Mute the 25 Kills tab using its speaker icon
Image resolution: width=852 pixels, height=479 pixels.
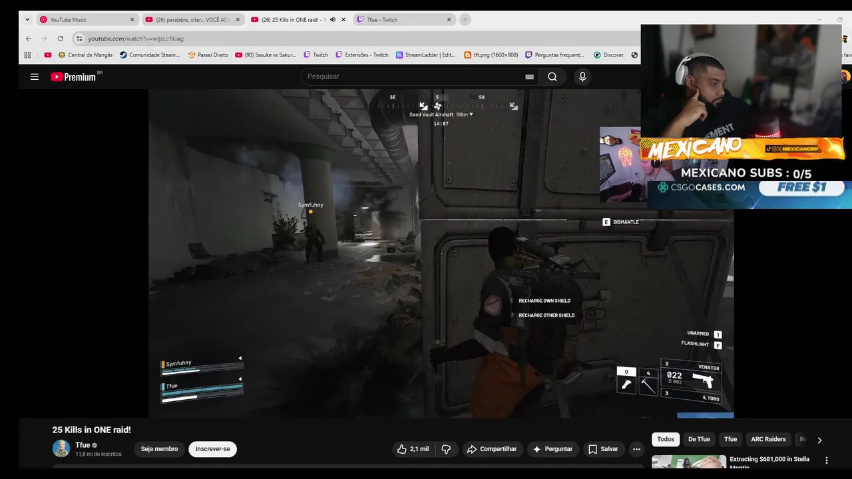point(333,19)
